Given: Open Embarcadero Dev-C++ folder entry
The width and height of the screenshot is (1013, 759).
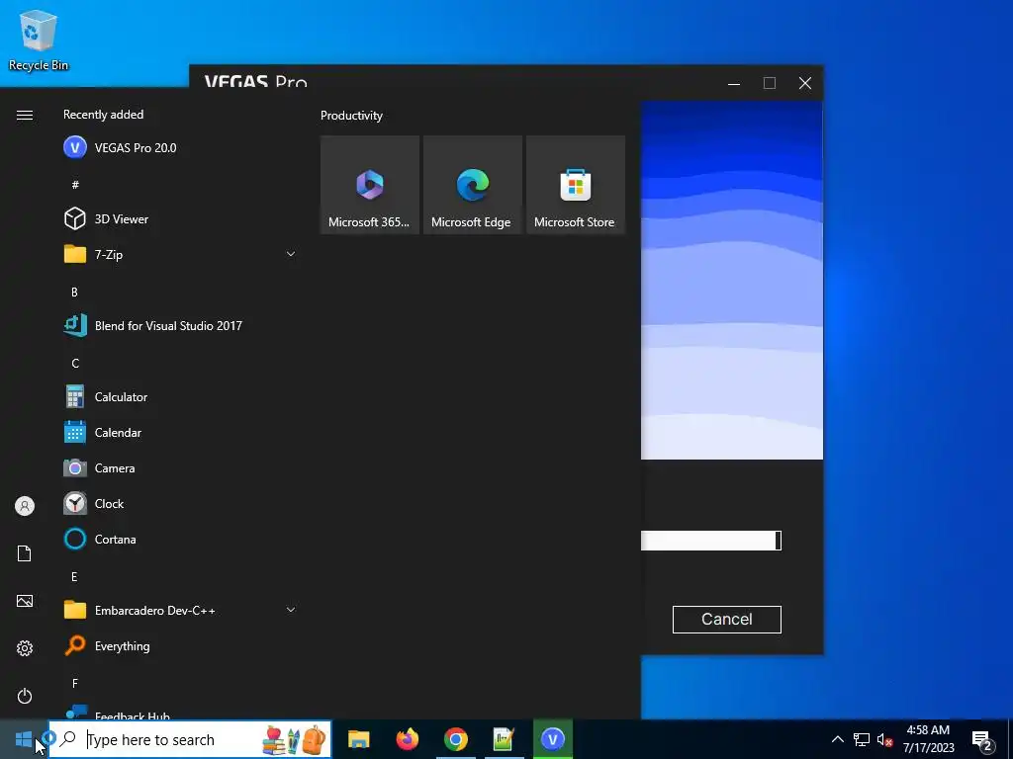Looking at the screenshot, I should pos(180,610).
